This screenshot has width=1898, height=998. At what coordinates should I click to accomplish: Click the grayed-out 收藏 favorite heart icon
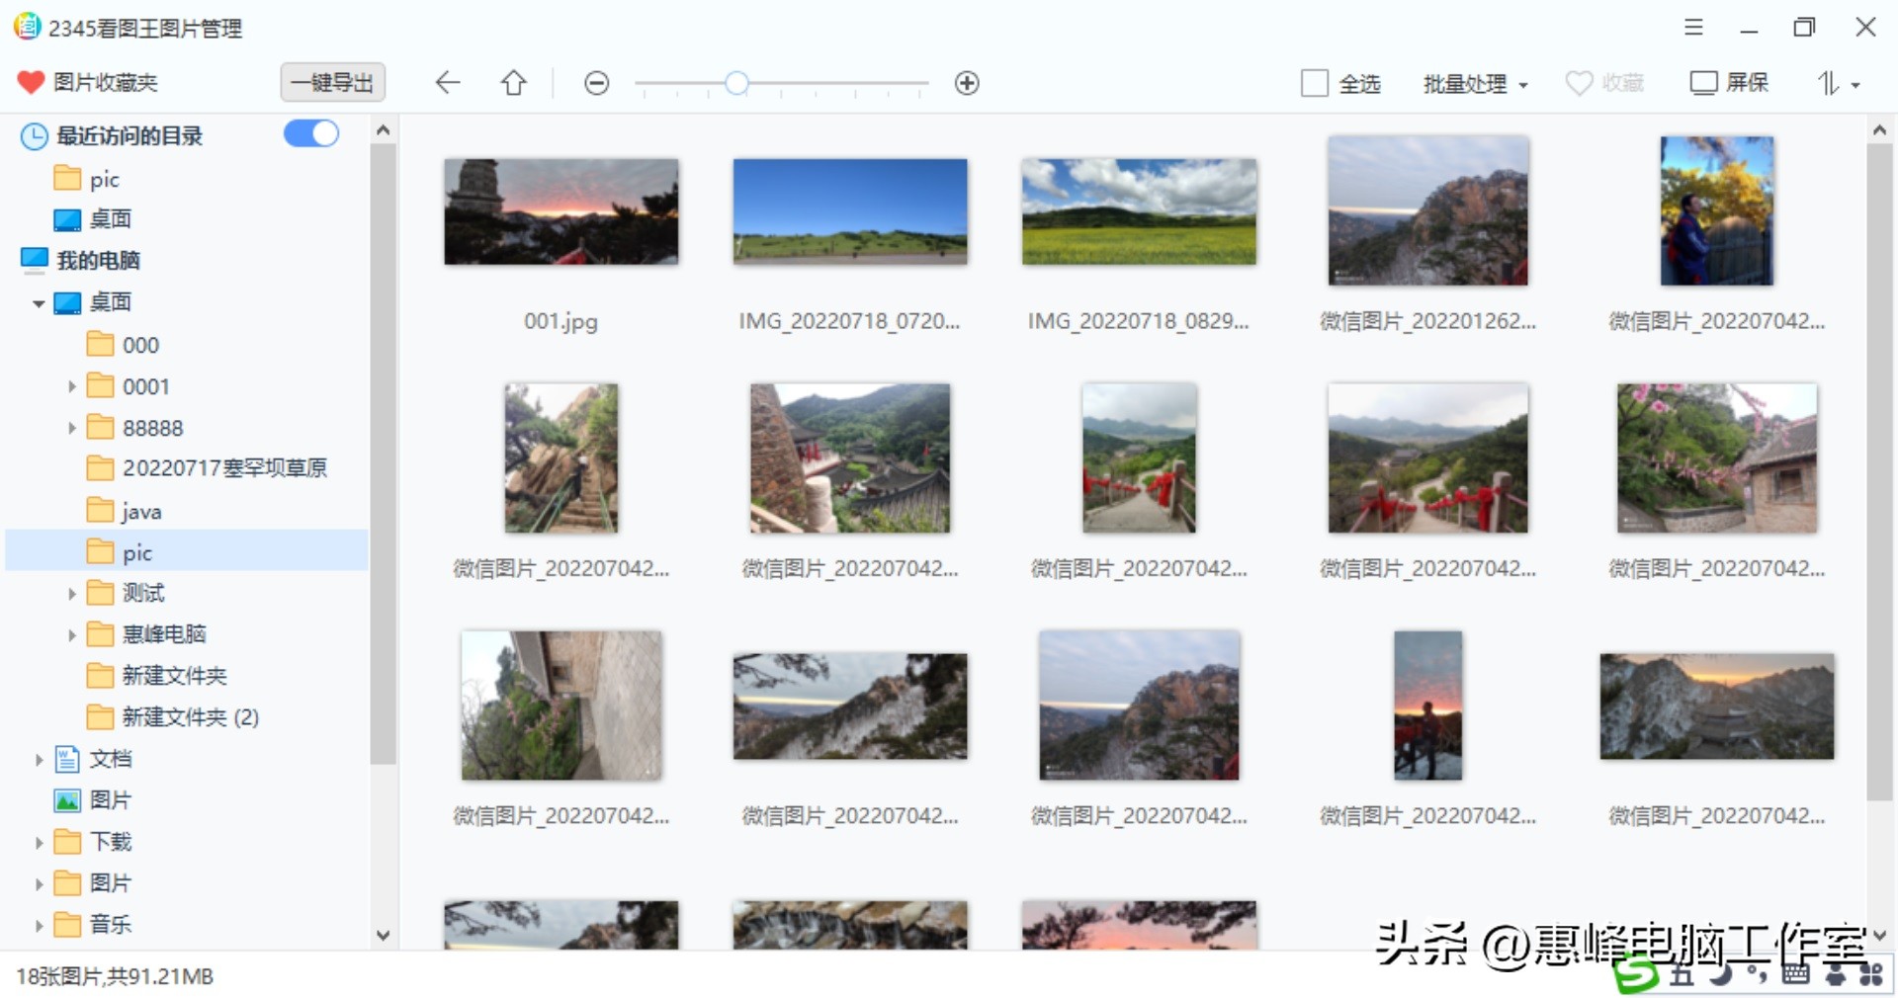coord(1579,83)
